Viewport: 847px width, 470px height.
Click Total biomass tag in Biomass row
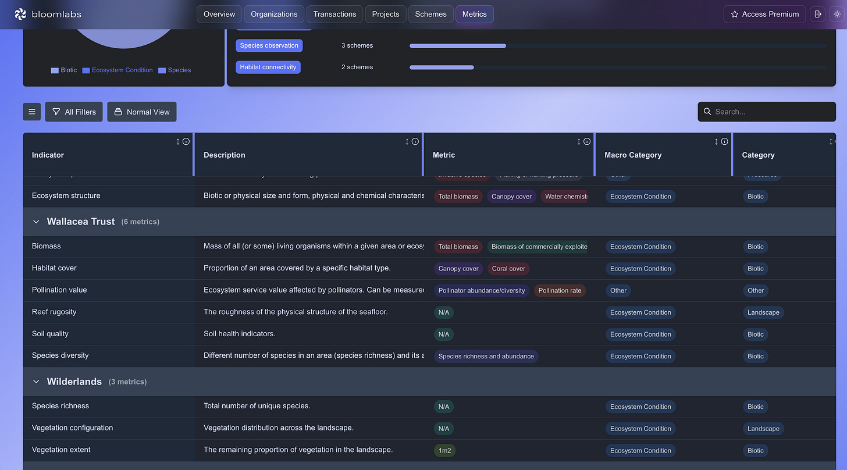[x=458, y=247]
